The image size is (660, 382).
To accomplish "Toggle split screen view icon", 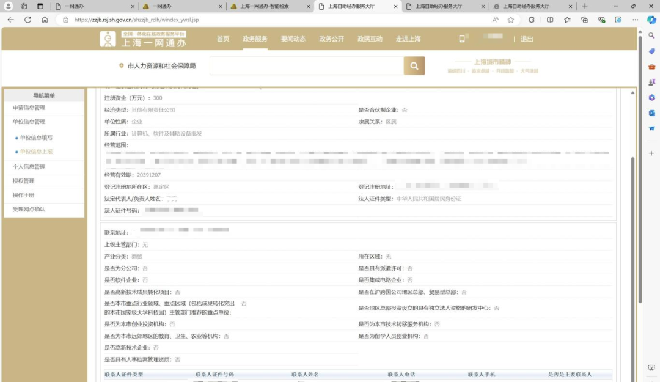I will tap(550, 20).
